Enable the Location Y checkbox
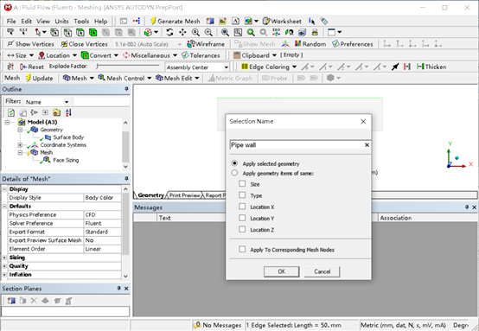 (242, 218)
